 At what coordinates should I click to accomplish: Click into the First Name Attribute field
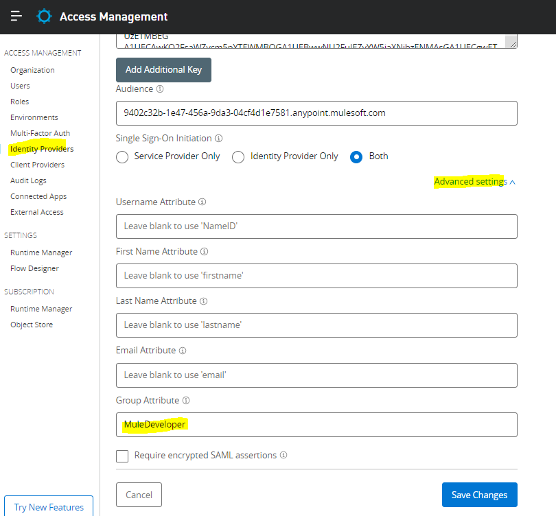[316, 276]
